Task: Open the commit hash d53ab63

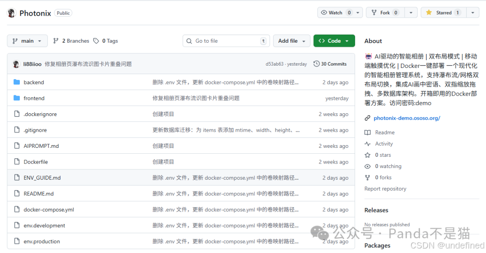Action: click(274, 64)
